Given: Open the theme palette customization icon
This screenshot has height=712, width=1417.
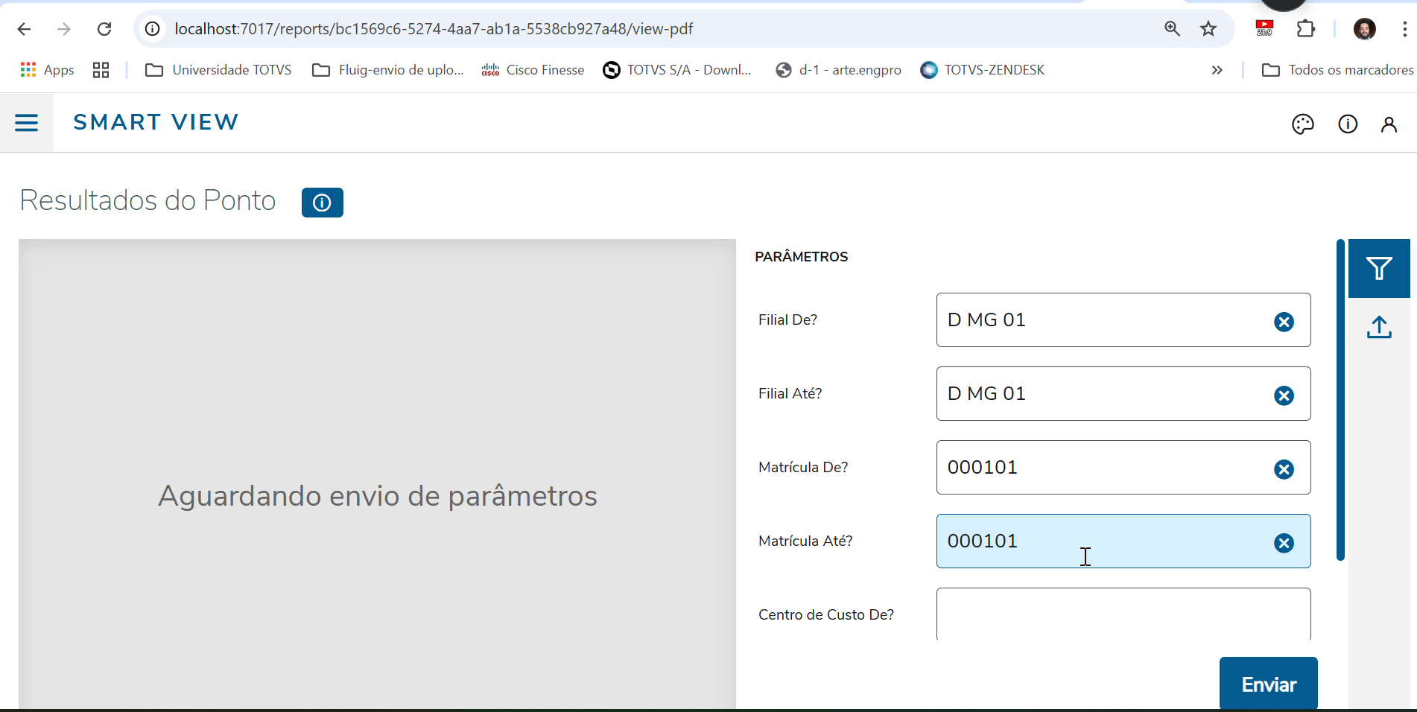Looking at the screenshot, I should click(x=1303, y=124).
